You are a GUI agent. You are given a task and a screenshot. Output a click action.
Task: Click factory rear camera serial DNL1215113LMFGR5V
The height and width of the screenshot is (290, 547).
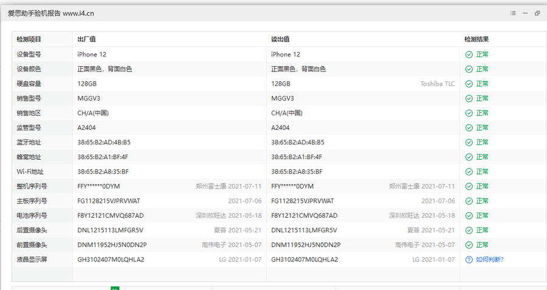coord(110,230)
